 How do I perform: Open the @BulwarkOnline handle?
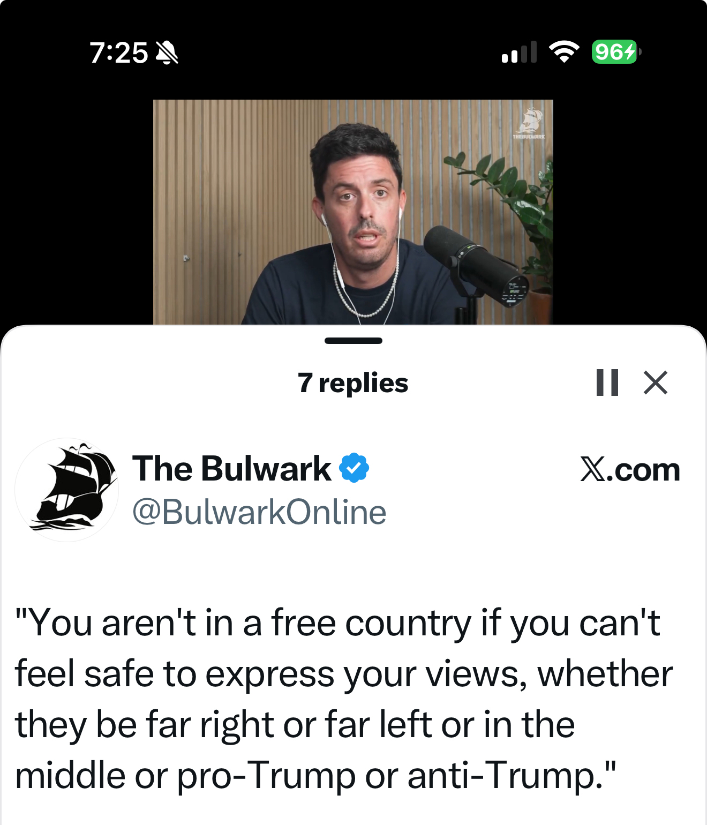tap(259, 512)
